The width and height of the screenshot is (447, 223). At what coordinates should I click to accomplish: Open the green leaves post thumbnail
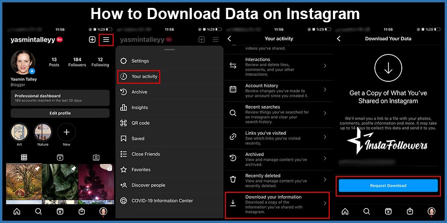click(x=60, y=182)
